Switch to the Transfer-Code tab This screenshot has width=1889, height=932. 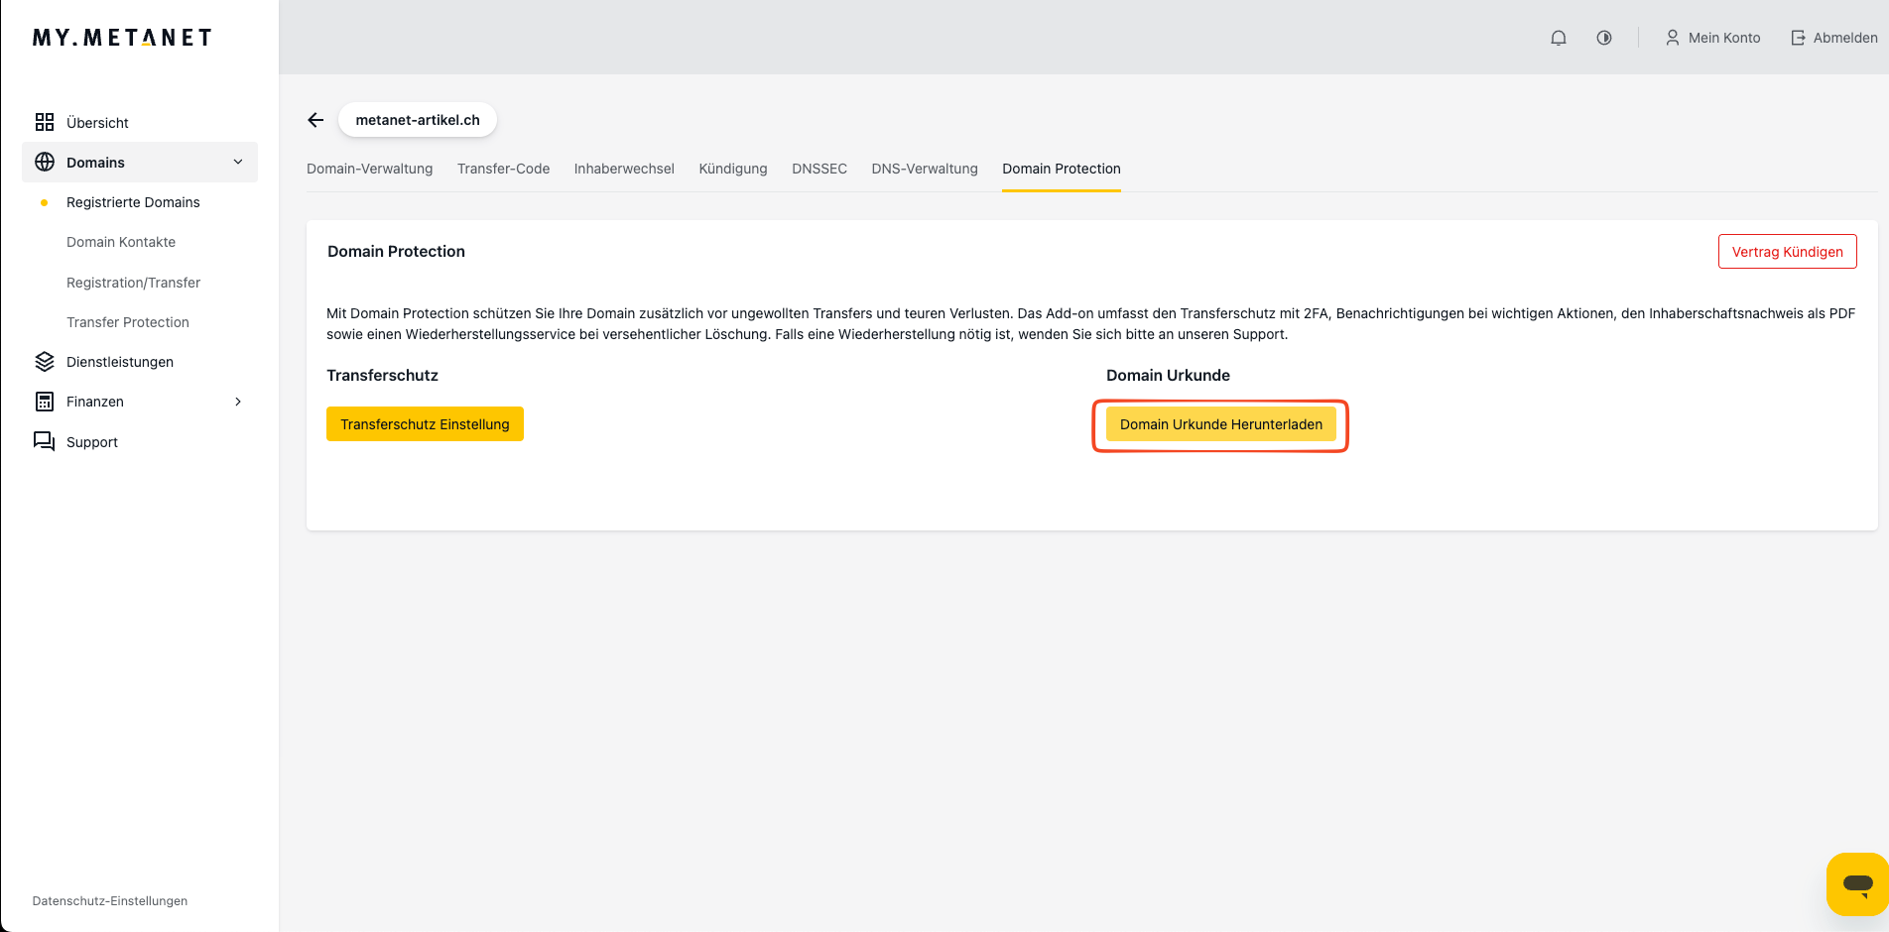503,169
